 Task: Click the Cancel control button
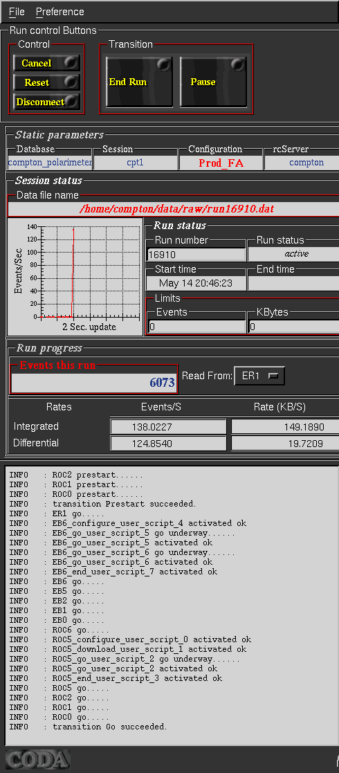[x=46, y=63]
